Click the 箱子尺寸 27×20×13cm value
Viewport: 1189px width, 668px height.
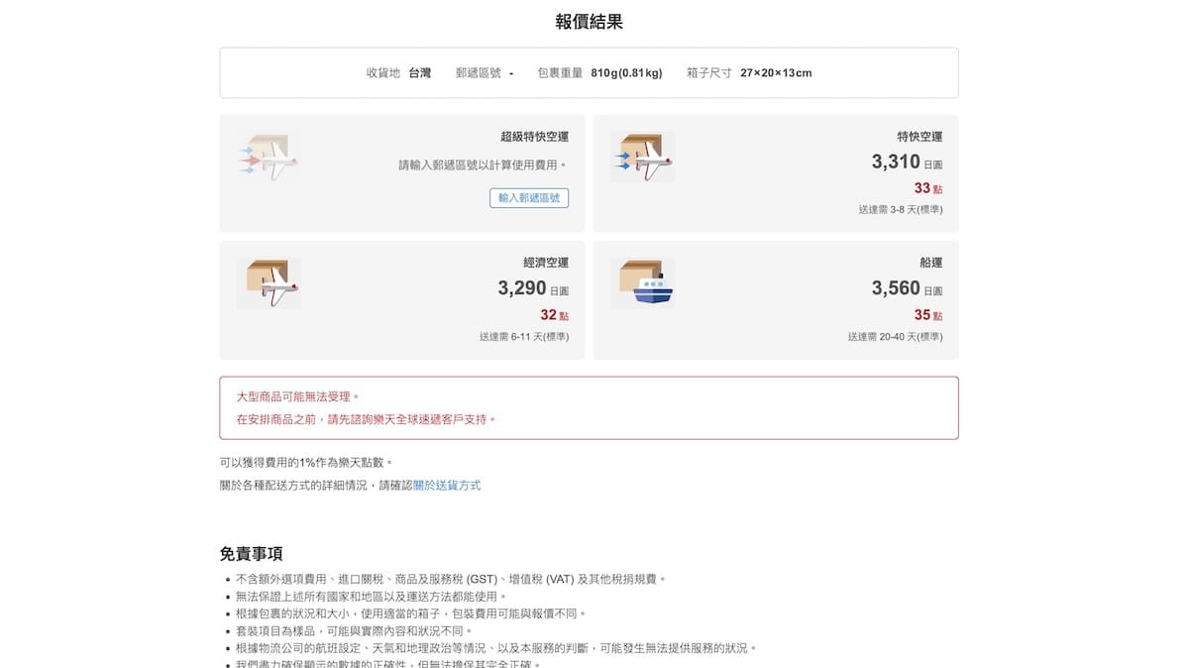tap(776, 73)
